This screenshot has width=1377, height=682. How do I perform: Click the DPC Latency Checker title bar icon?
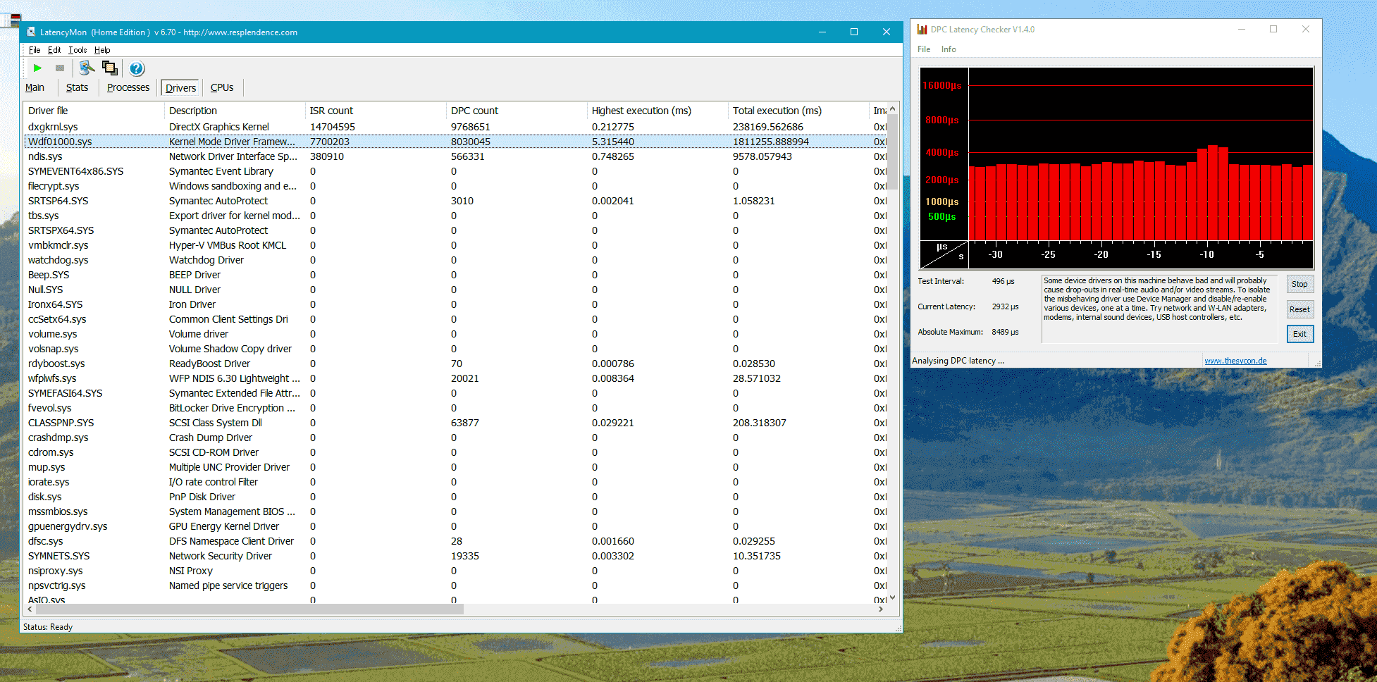[x=922, y=30]
